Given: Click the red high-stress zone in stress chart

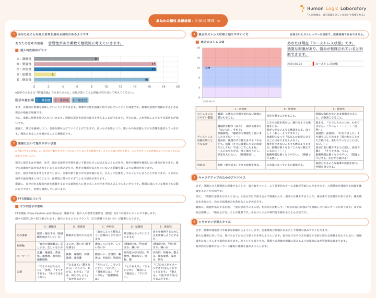Looking at the screenshot, I should pyautogui.click(x=242, y=57).
